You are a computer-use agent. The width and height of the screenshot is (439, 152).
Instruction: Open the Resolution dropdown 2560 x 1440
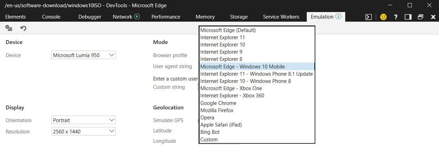83,131
